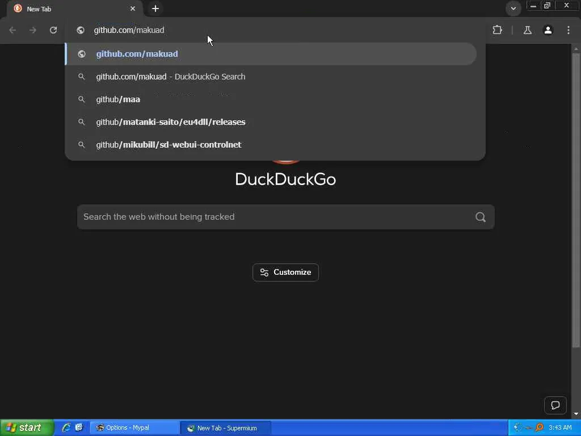Open the Extensions puzzle icon
This screenshot has width=581, height=436.
pyautogui.click(x=497, y=30)
